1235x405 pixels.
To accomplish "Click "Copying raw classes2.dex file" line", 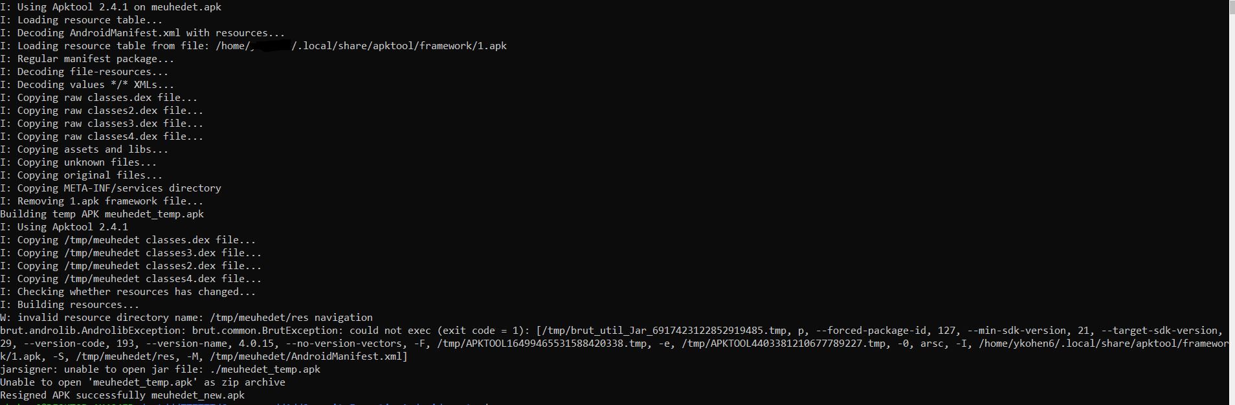I will click(x=102, y=111).
